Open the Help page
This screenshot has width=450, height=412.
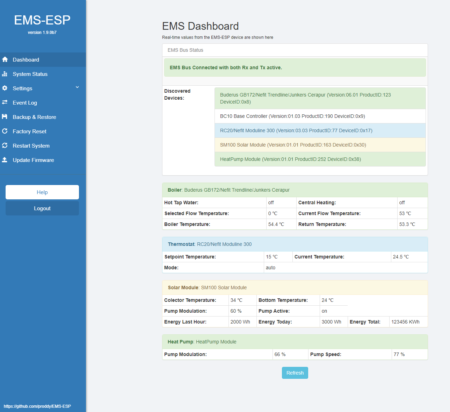pos(42,192)
